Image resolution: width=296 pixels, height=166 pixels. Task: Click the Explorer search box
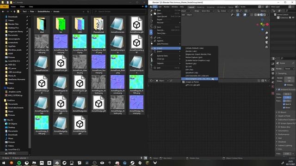119,12
